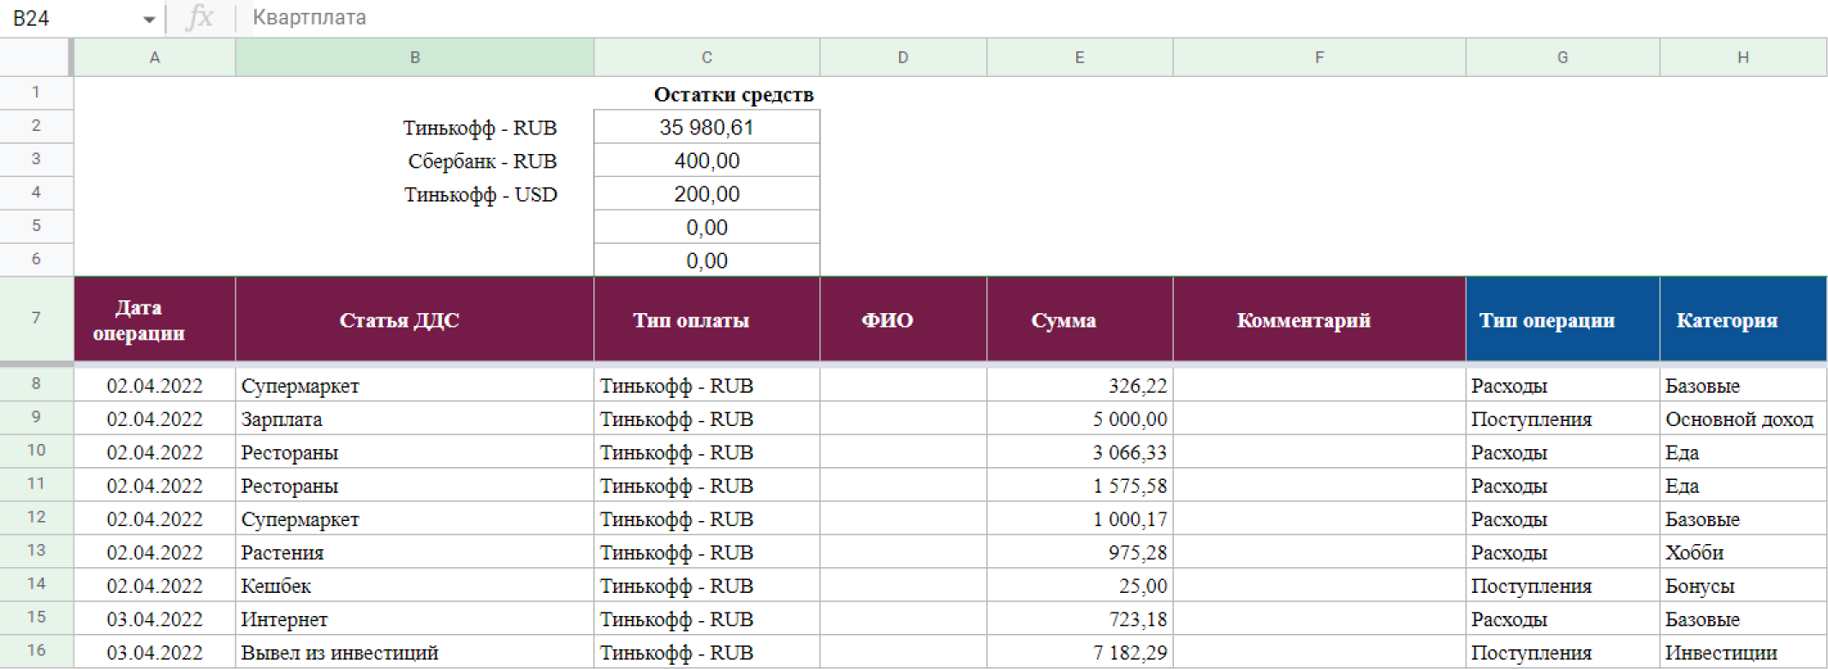Screen dimensions: 1828x669
Task: Click the amount 975,28
Action: coord(1079,552)
